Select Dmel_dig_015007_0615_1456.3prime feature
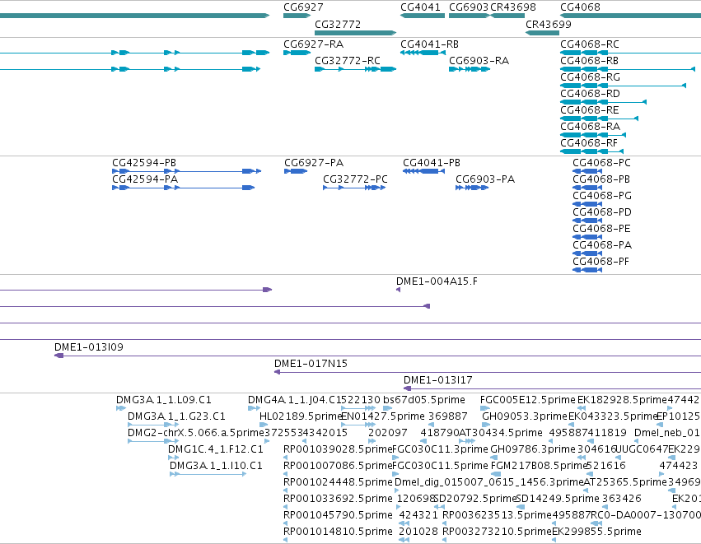 (x=489, y=482)
